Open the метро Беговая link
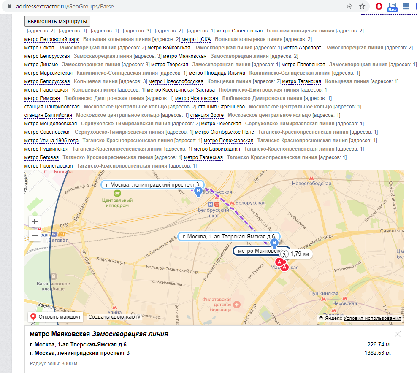Image resolution: width=417 pixels, height=373 pixels. pos(41,158)
